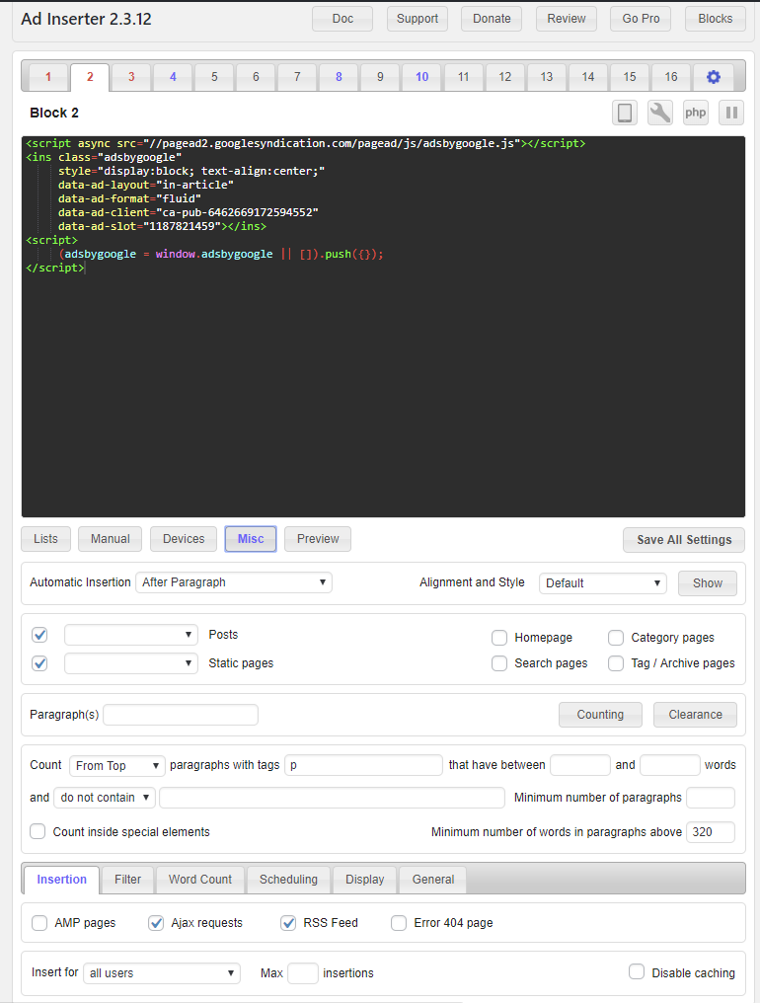Click the Show alignment button

[708, 583]
